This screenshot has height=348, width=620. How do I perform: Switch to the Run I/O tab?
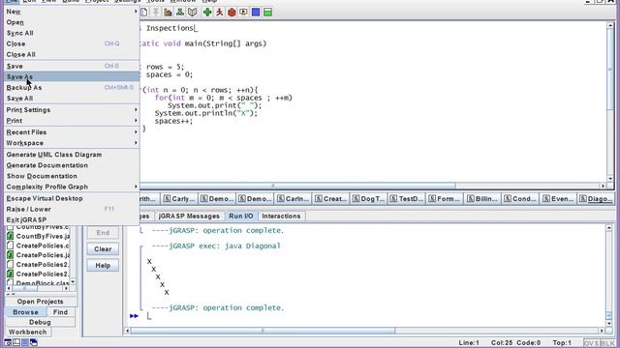(241, 217)
